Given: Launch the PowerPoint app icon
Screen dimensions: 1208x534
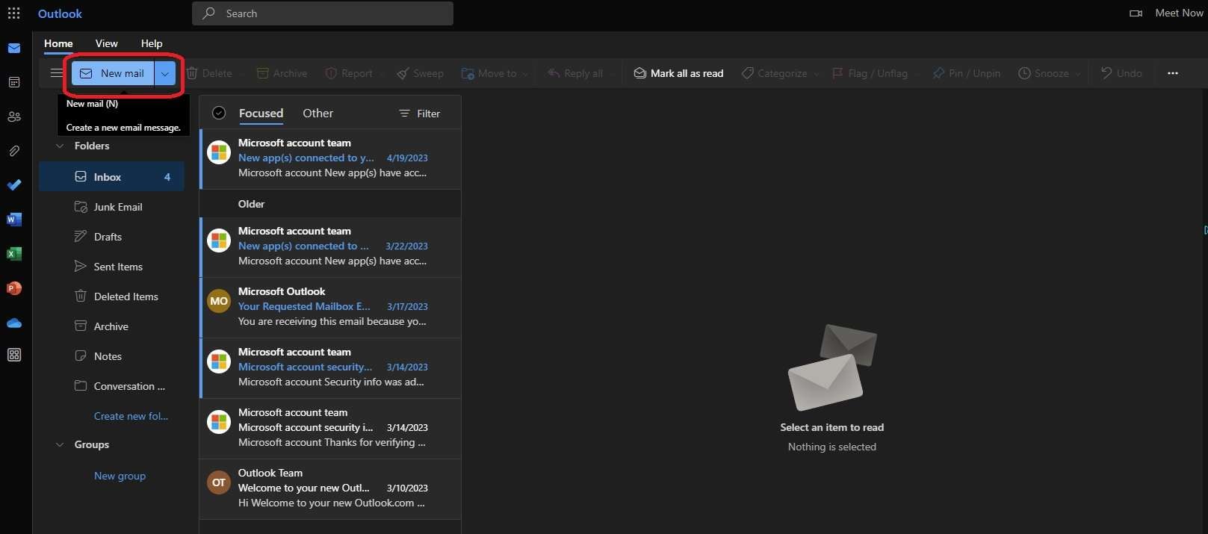Looking at the screenshot, I should [14, 288].
